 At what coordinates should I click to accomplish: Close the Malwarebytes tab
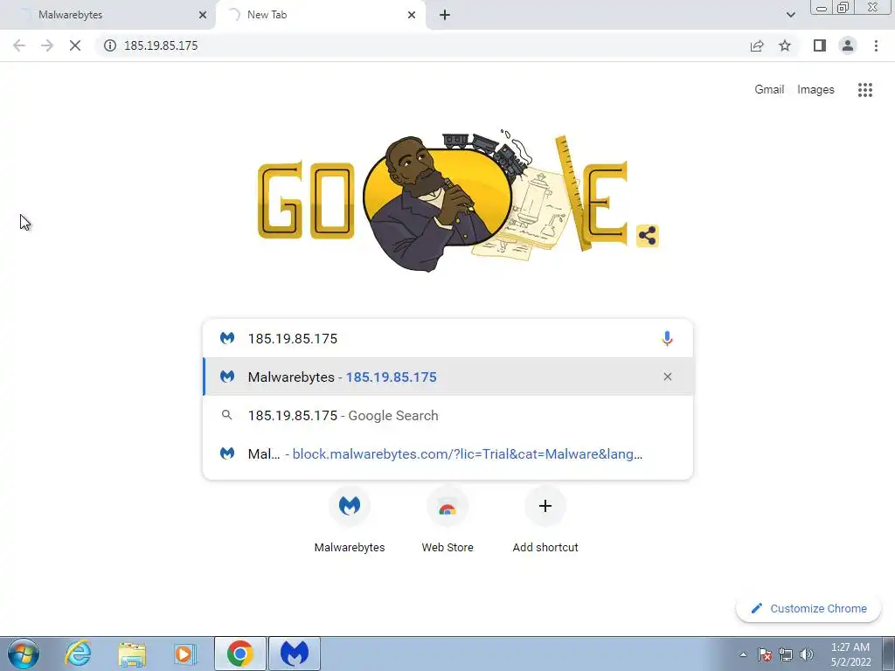coord(203,15)
